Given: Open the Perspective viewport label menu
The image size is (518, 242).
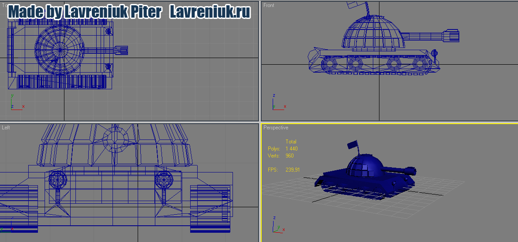Looking at the screenshot, I should (x=275, y=128).
